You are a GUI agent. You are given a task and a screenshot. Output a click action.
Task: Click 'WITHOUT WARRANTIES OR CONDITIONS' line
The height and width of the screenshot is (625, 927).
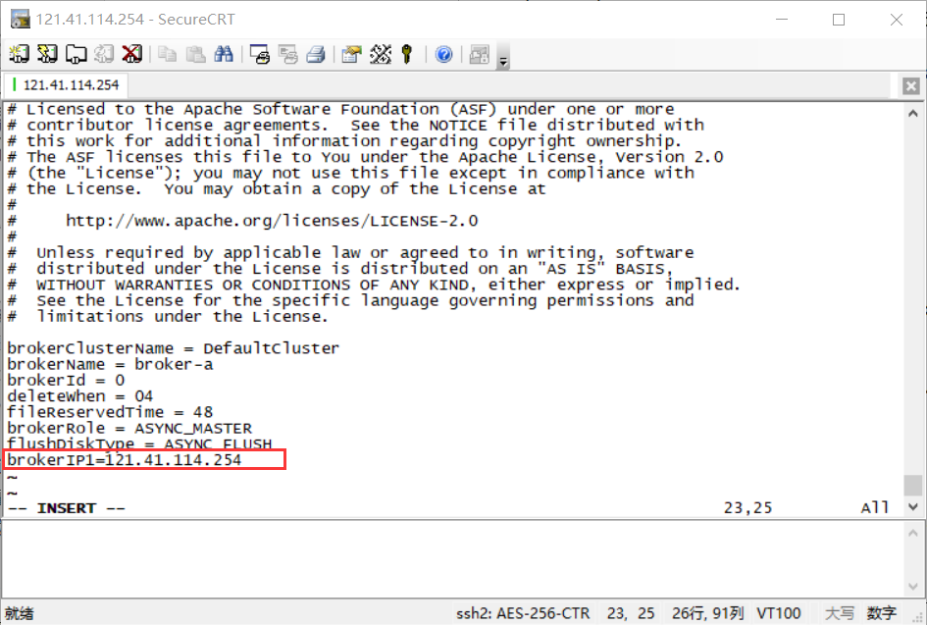point(374,285)
